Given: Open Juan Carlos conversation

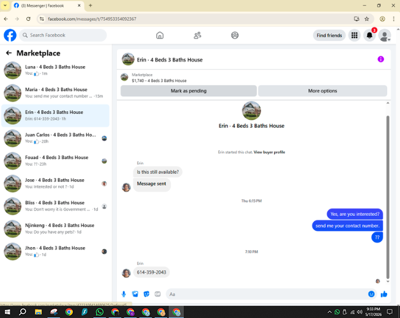Looking at the screenshot, I should pyautogui.click(x=56, y=138).
